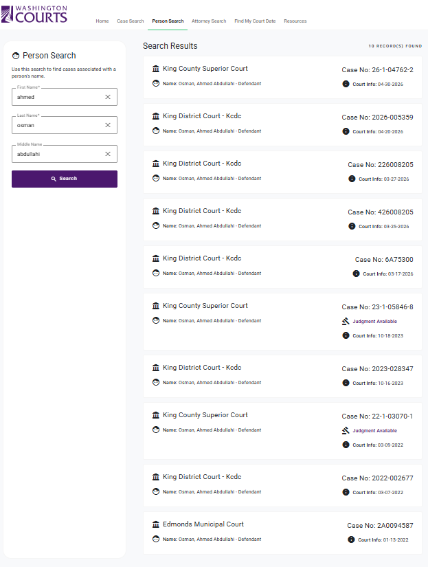The width and height of the screenshot is (428, 567).
Task: Click Court Info icon for date 10-18-2023
Action: (x=346, y=335)
